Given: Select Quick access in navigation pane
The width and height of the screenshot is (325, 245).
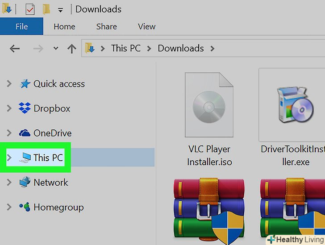Looking at the screenshot, I should 59,84.
